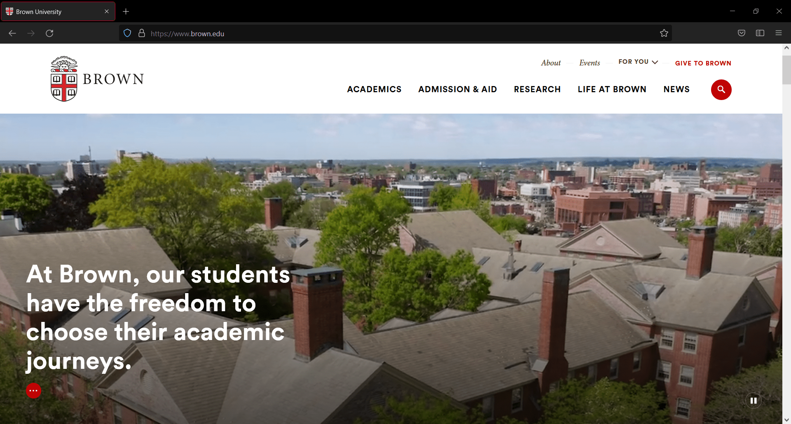Focus the URL address bar
This screenshot has width=791, height=424.
pos(395,33)
